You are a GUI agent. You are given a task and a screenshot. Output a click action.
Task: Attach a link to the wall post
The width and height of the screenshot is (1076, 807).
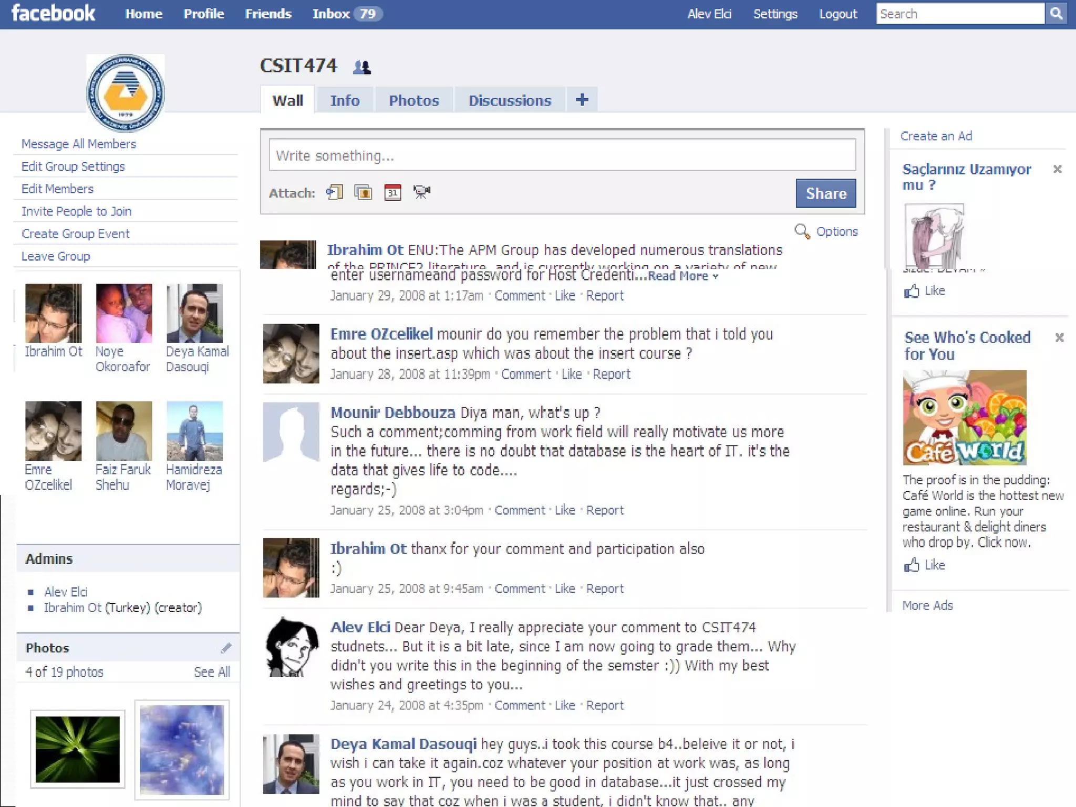[335, 192]
